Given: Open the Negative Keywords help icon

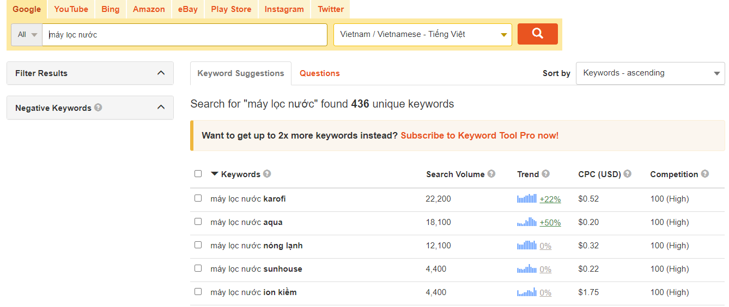Looking at the screenshot, I should (x=98, y=108).
